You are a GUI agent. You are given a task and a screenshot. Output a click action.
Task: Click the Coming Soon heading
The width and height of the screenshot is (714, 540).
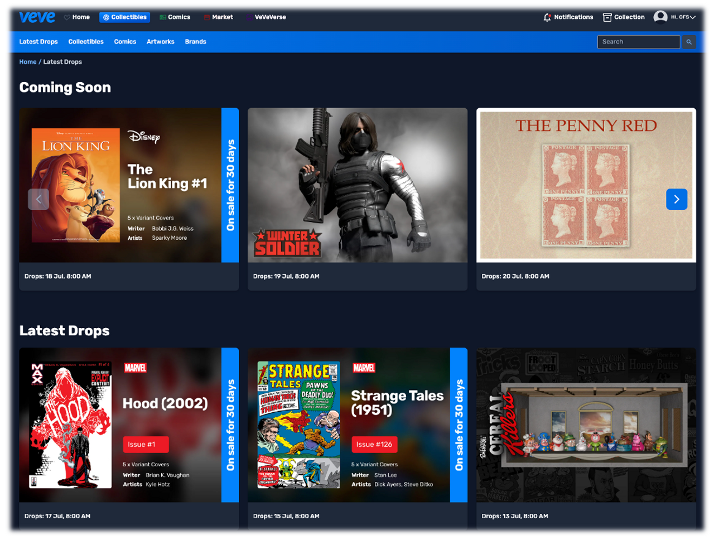(65, 88)
